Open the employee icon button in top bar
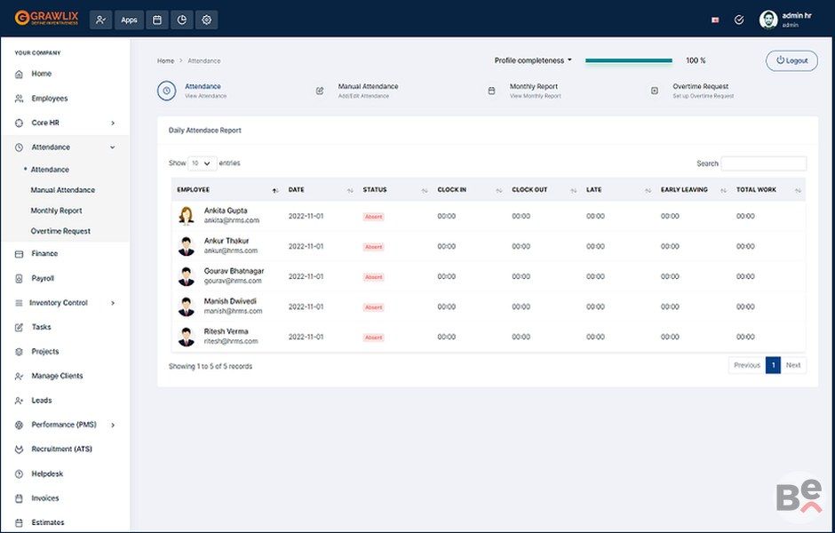 (x=100, y=20)
